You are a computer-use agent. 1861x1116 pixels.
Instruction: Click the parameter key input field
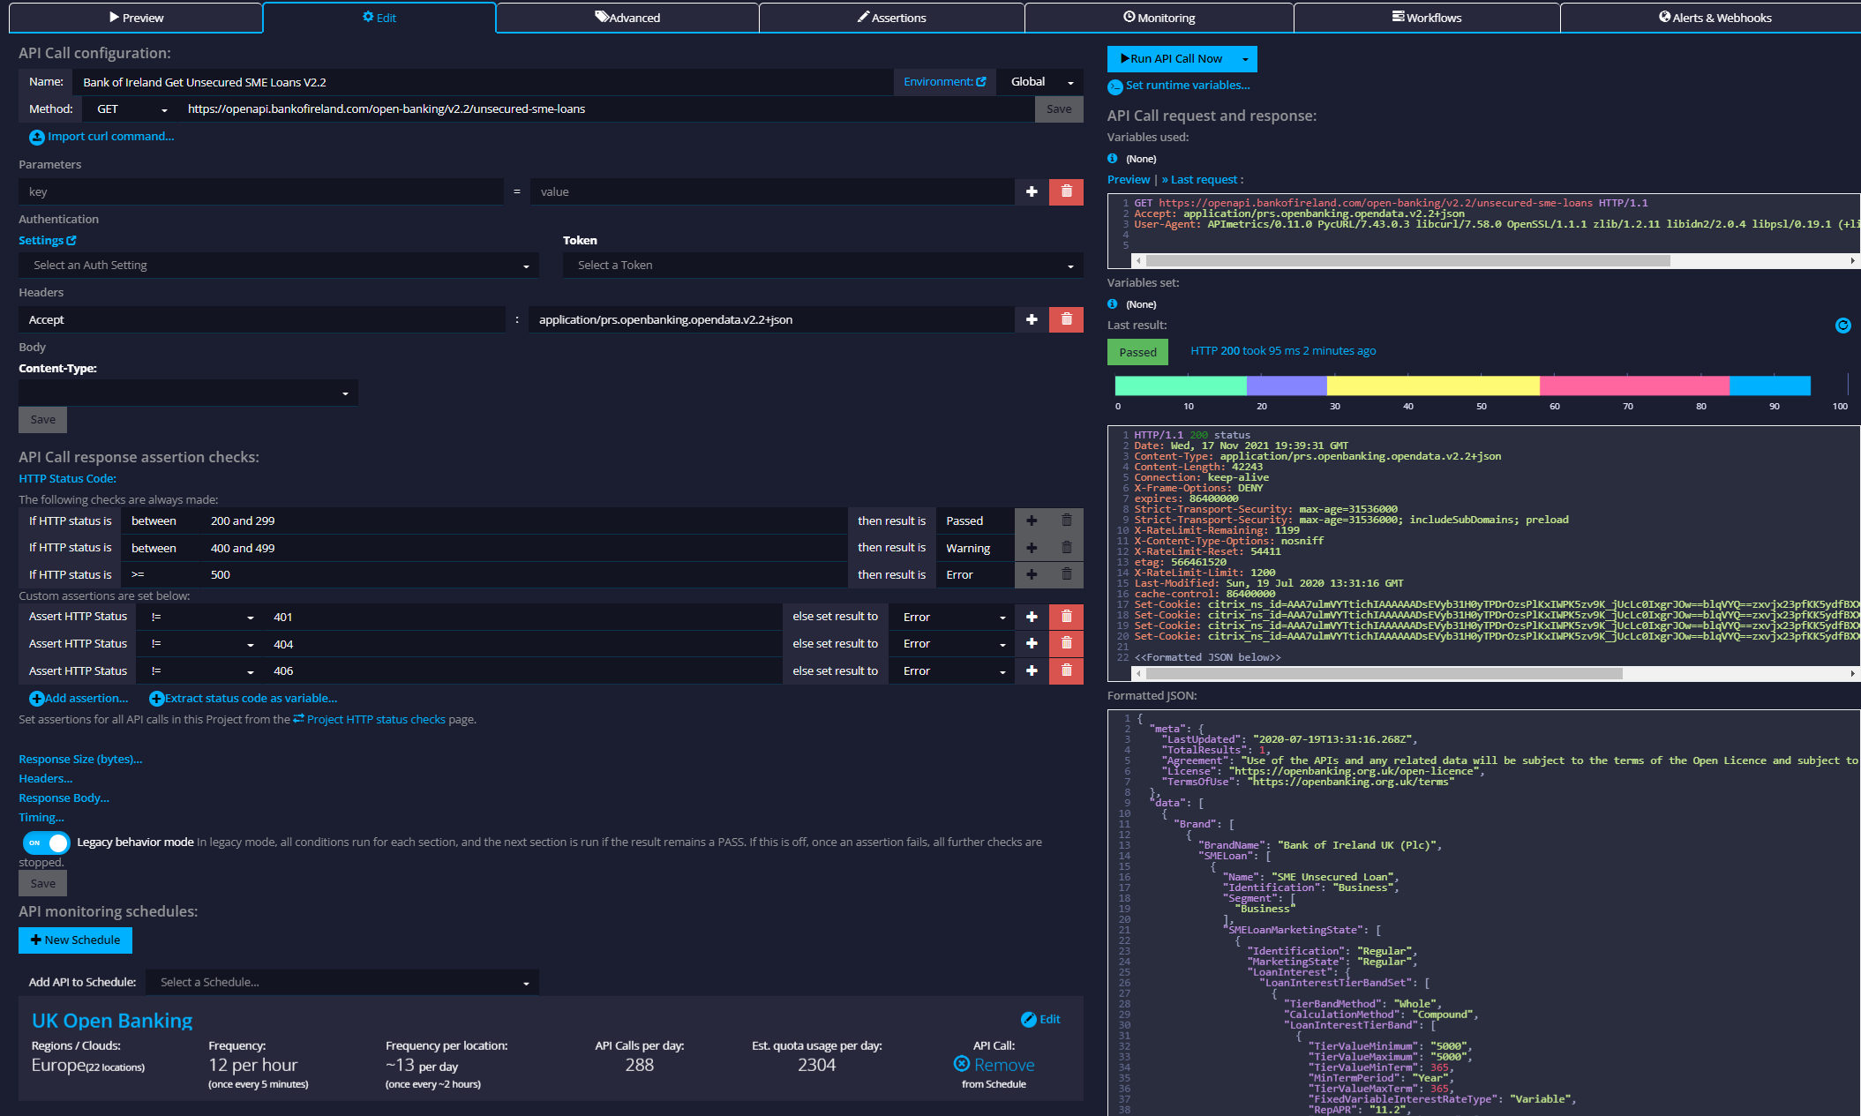point(261,191)
